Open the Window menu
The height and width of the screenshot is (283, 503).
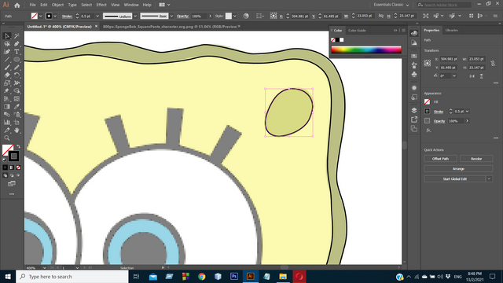pos(131,5)
